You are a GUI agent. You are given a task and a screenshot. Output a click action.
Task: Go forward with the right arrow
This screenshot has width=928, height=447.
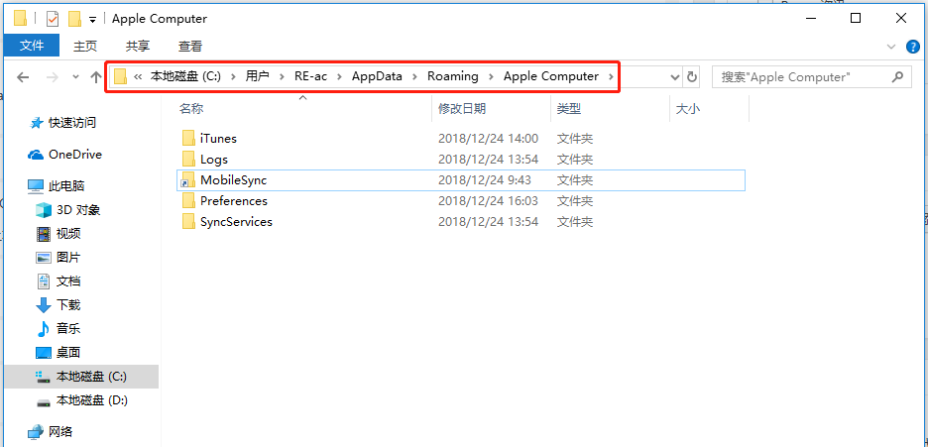click(x=53, y=77)
